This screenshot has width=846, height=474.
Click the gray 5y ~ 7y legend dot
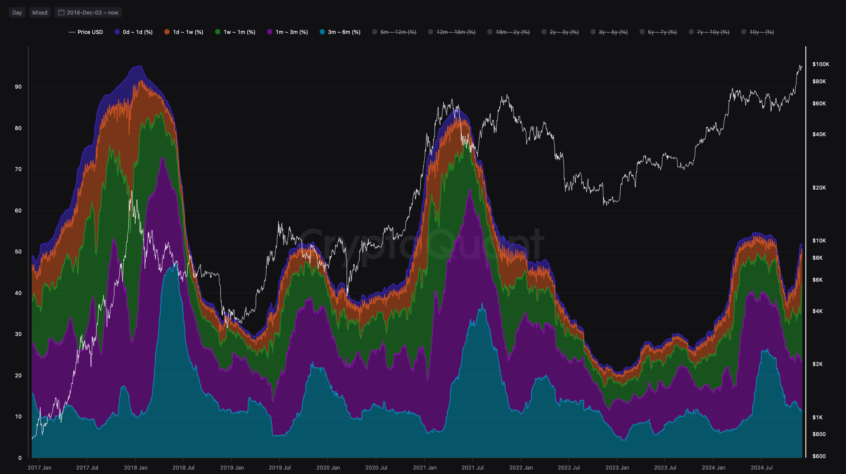click(642, 32)
